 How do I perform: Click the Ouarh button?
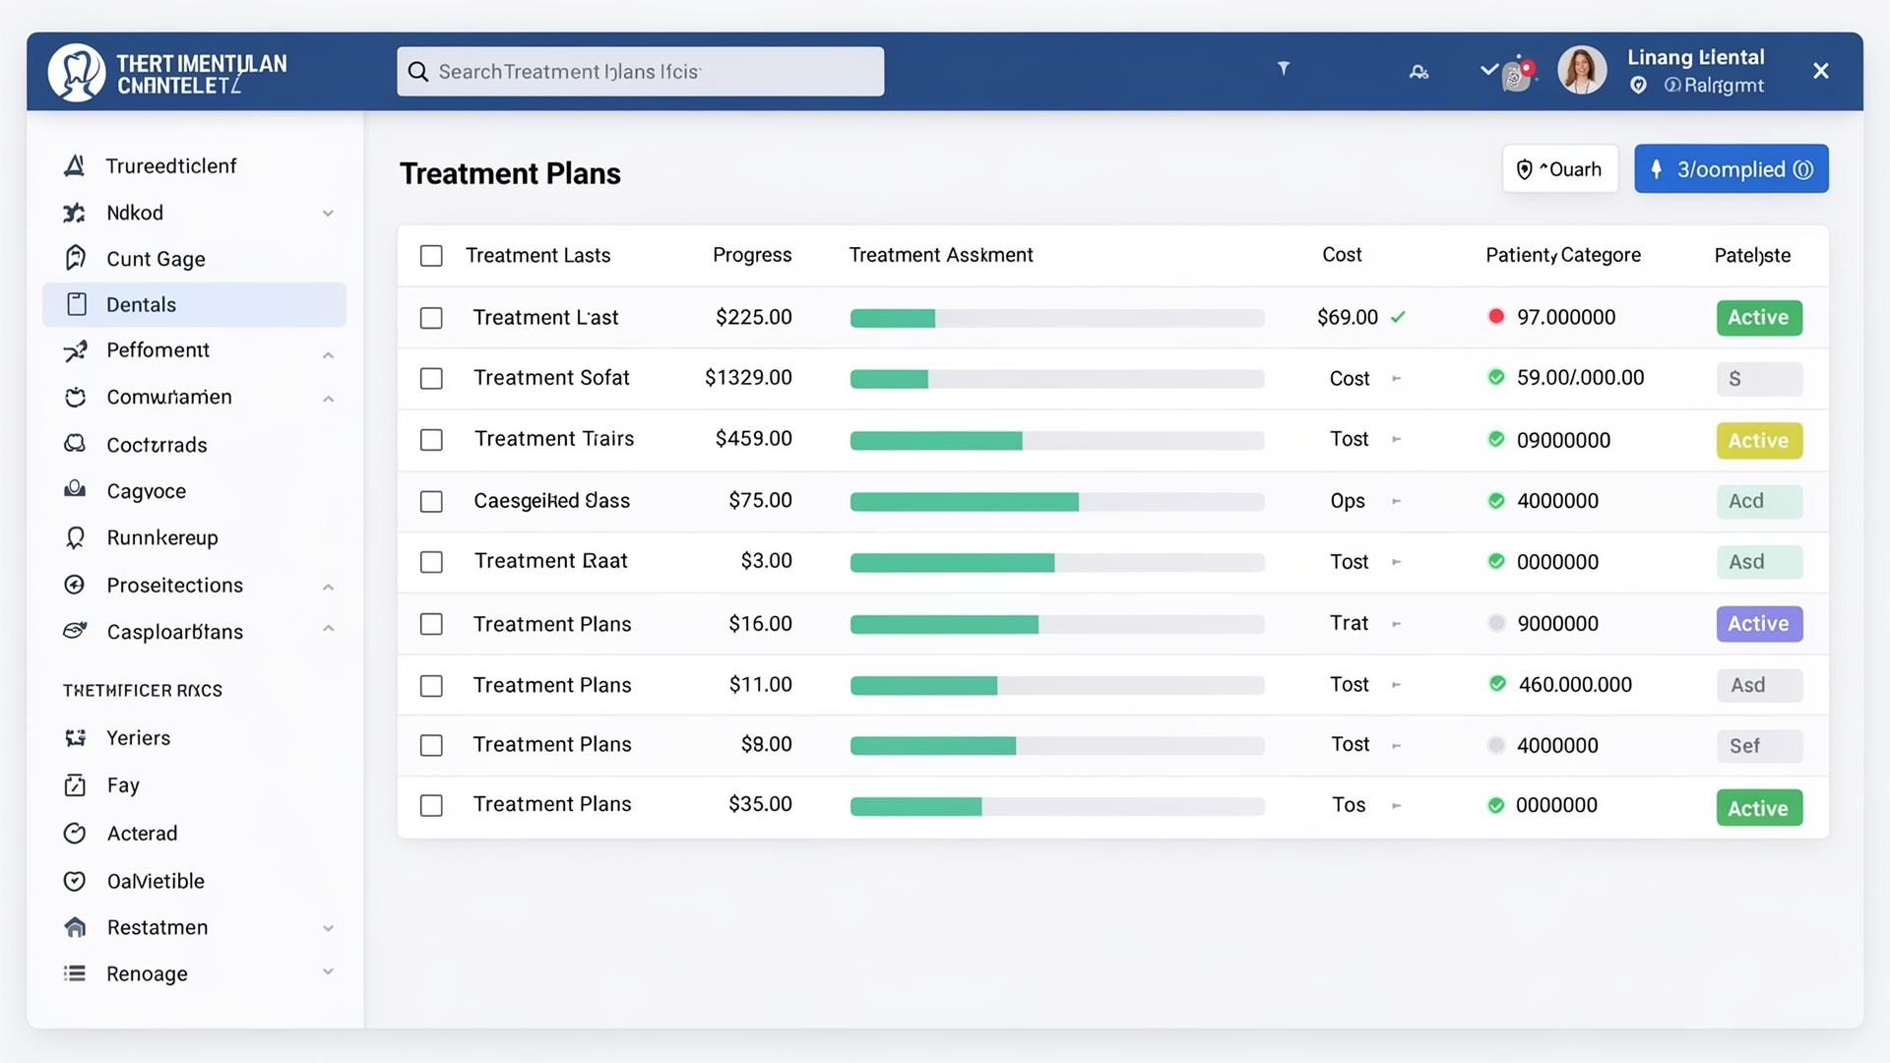tap(1560, 169)
